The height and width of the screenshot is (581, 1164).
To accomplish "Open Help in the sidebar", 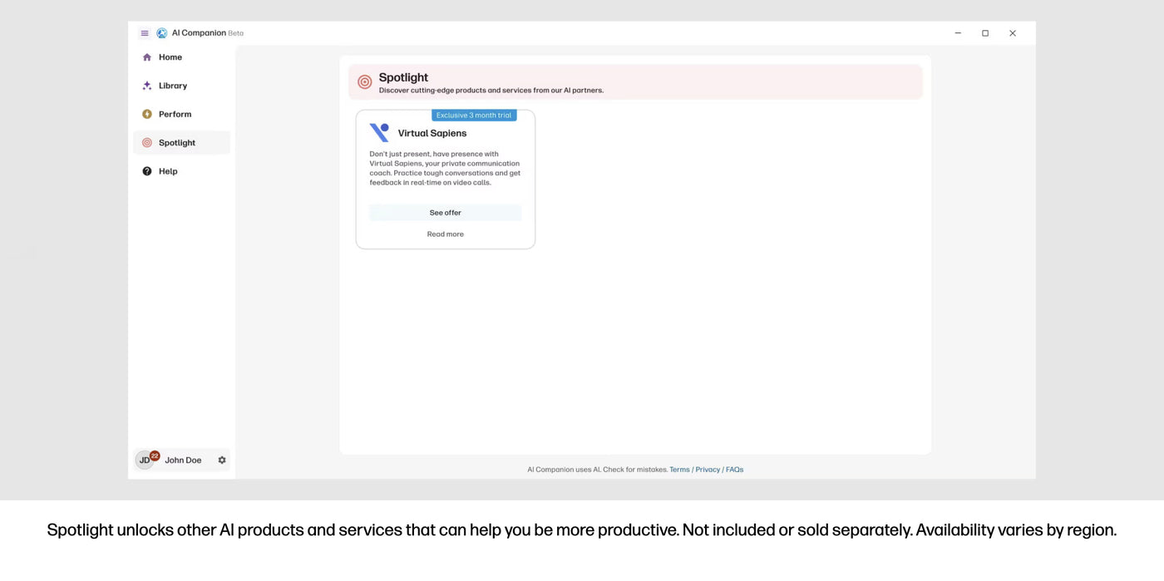I will (181, 171).
